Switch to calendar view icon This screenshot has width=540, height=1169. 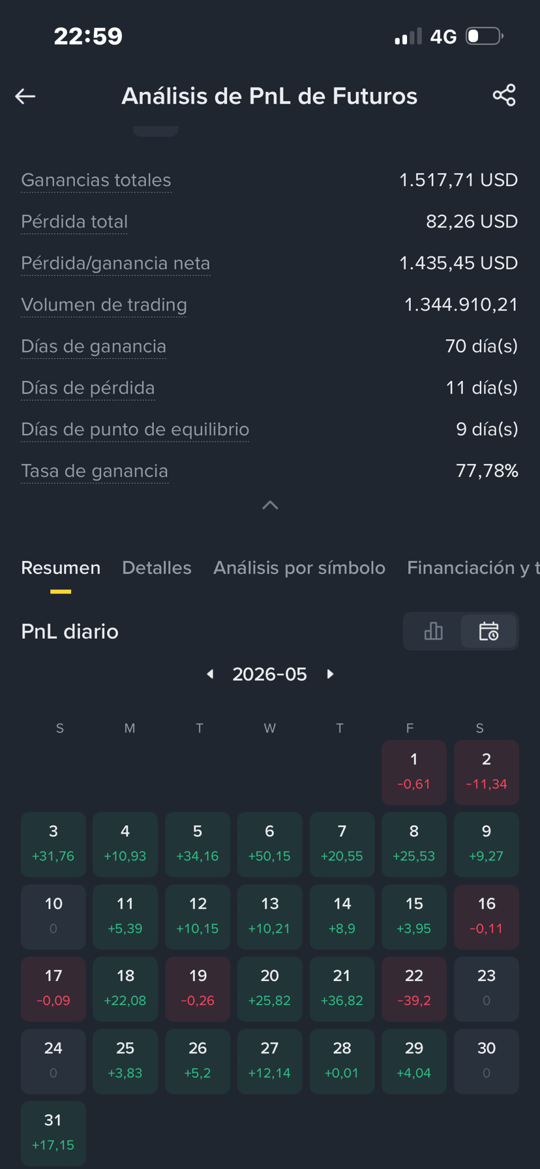pyautogui.click(x=489, y=631)
